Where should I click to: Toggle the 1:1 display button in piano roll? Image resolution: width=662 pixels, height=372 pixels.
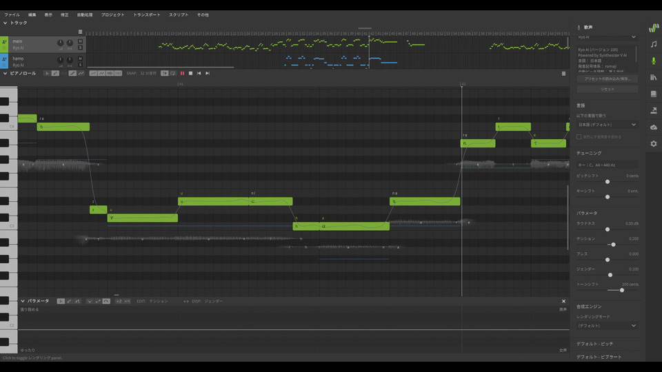coord(118,74)
